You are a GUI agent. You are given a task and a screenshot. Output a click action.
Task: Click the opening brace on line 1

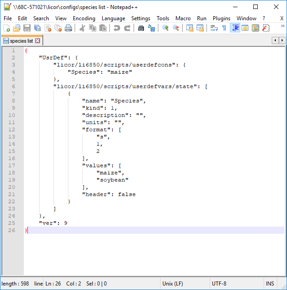[x=26, y=50]
